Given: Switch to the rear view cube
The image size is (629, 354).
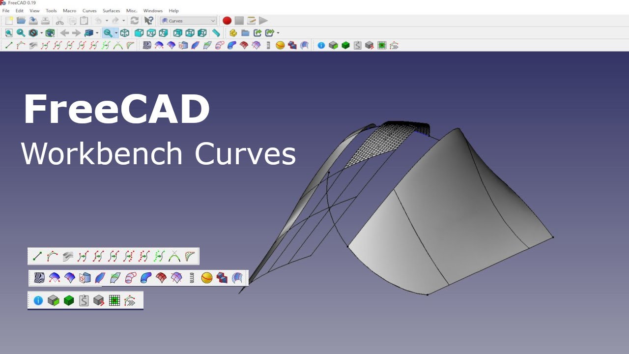Looking at the screenshot, I should [177, 33].
